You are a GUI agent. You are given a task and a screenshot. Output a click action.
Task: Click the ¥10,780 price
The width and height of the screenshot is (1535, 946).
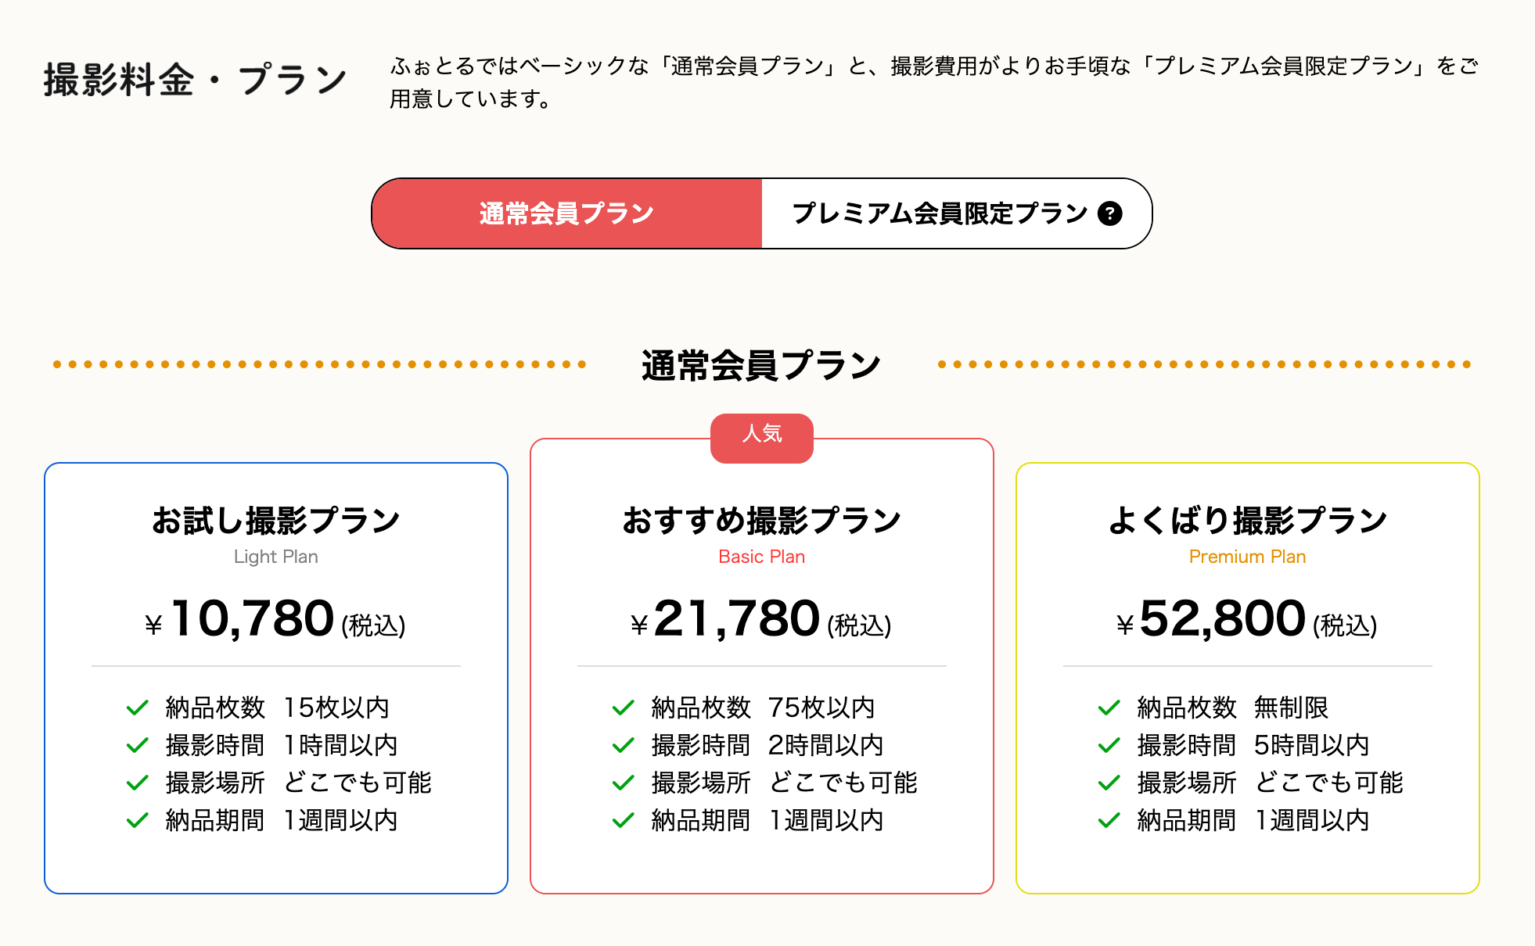point(252,619)
